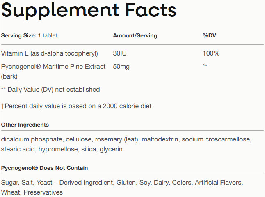Image resolution: width=265 pixels, height=197 pixels.
Task: Select the Pycnogenol Maritime Pine Extract text
Action: click(53, 67)
